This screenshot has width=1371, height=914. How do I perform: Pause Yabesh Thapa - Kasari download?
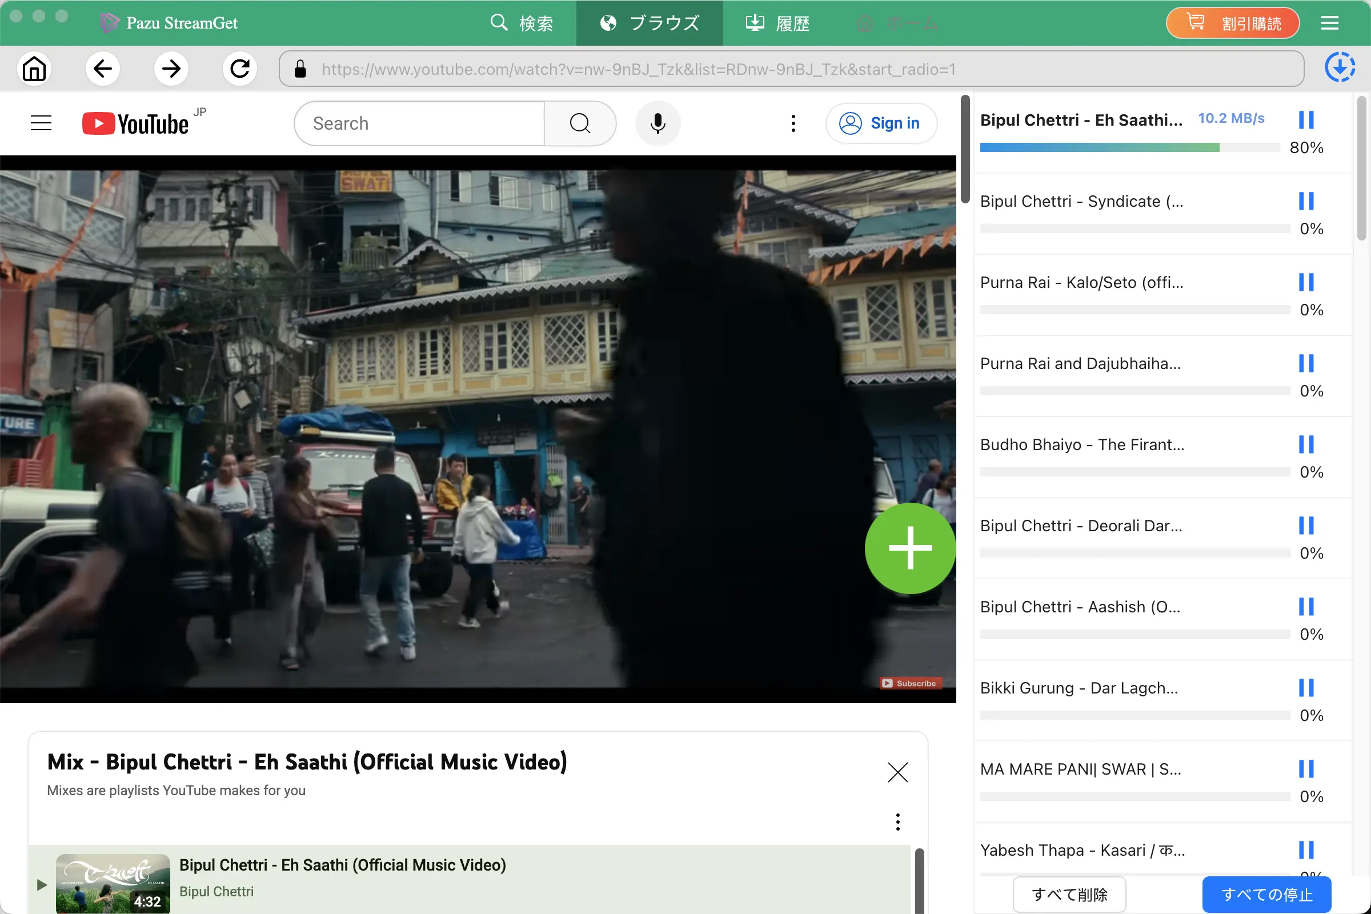pos(1306,849)
